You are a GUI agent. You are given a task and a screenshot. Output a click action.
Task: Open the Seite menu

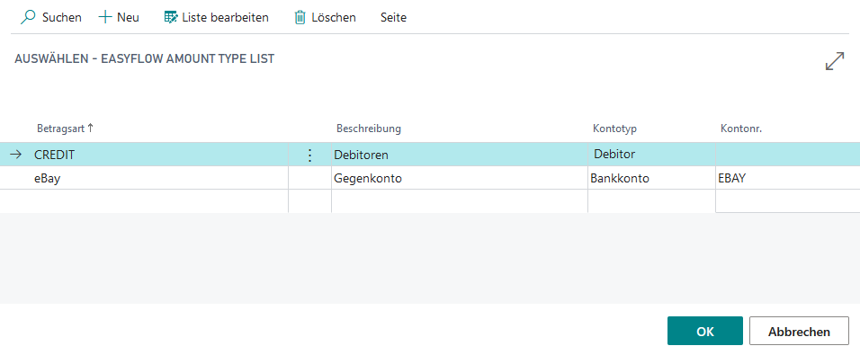coord(393,18)
